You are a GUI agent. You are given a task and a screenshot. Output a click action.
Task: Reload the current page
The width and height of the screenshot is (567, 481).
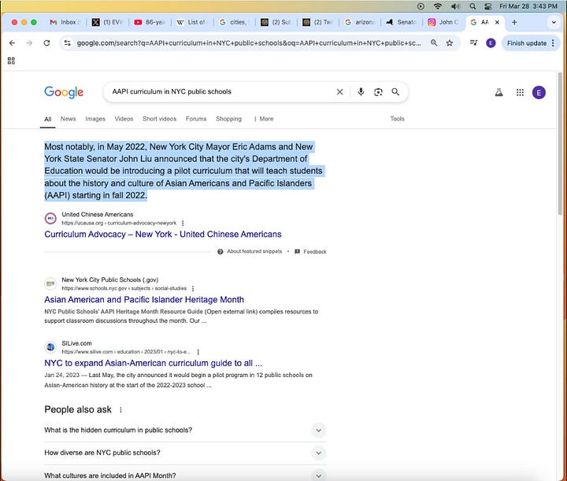click(46, 43)
